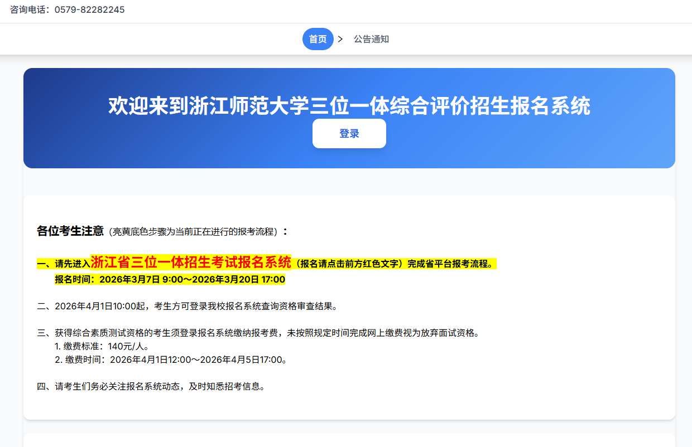
Task: Click the partially visible card at bottom
Action: click(349, 440)
